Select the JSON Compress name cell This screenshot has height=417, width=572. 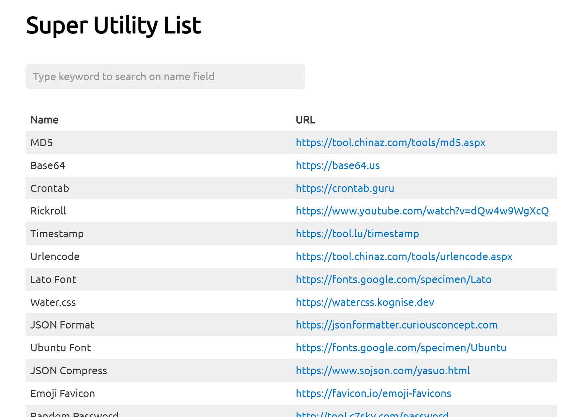[159, 371]
